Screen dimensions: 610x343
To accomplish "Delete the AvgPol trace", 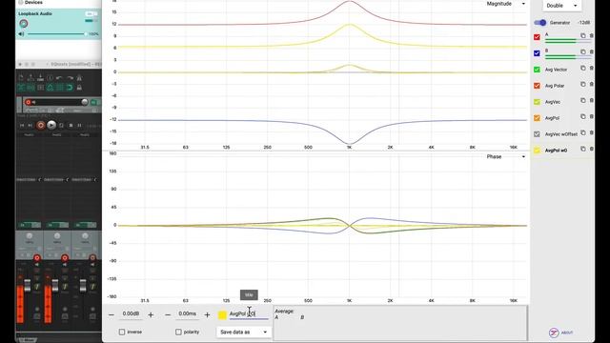I will click(592, 116).
